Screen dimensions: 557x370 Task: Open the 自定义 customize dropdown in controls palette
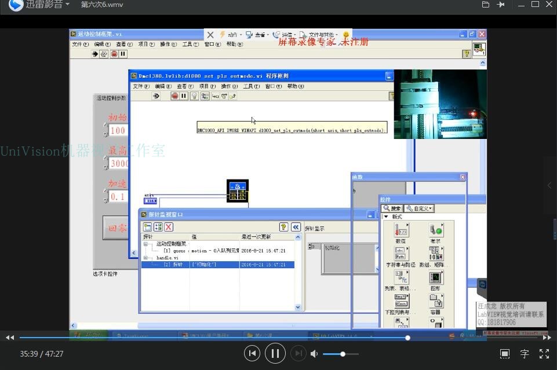419,208
